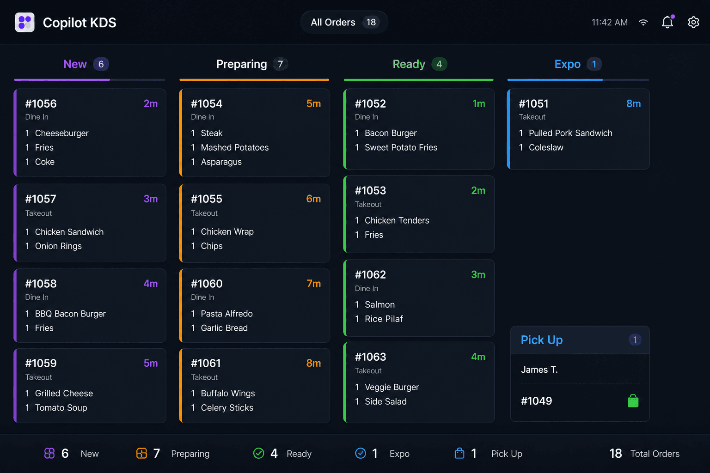Click the Pick Up panel header
710x473 pixels.
tap(580, 340)
